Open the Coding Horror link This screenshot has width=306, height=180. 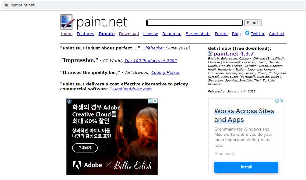tap(165, 72)
